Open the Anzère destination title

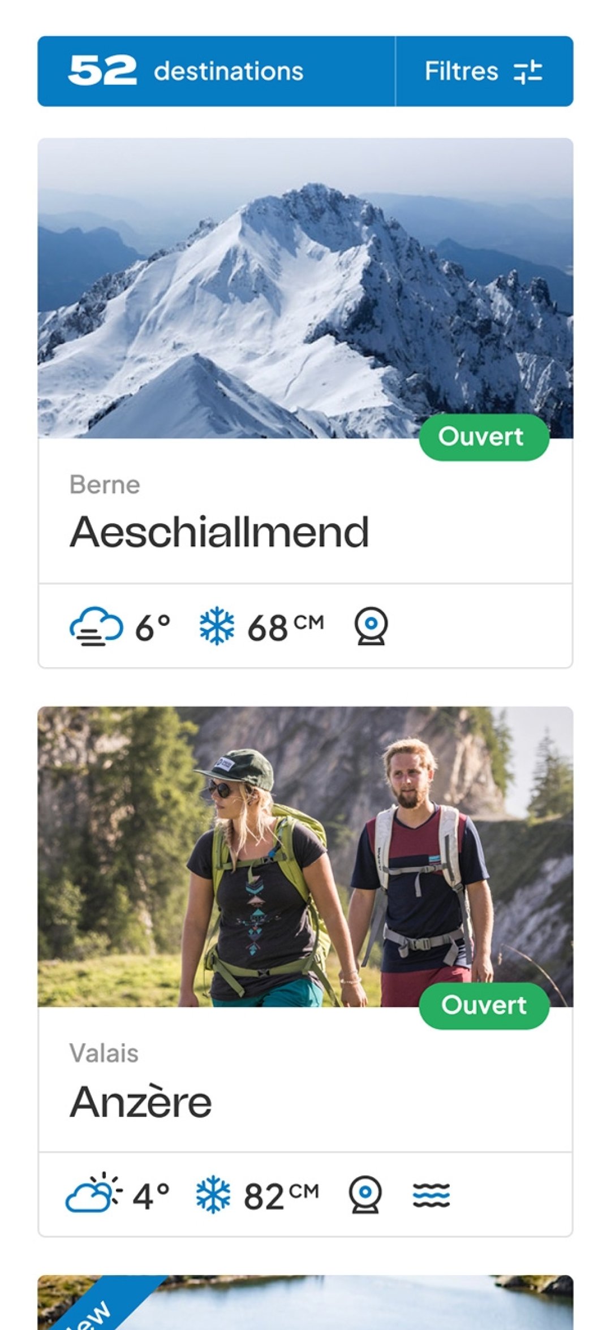[140, 1102]
